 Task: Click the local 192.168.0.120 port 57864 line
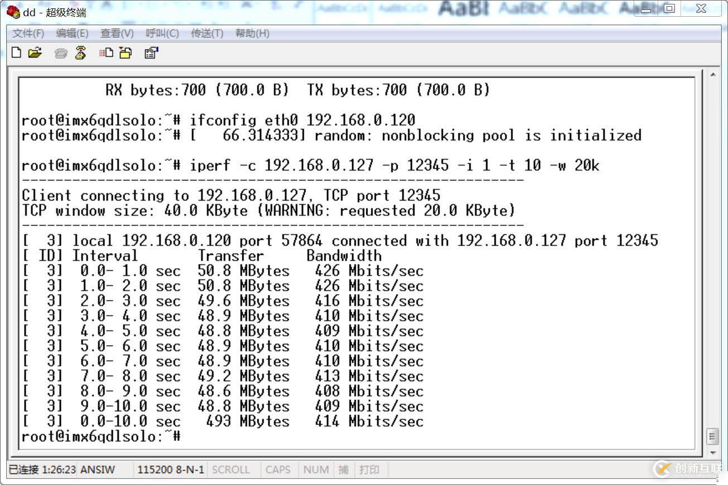click(x=340, y=241)
